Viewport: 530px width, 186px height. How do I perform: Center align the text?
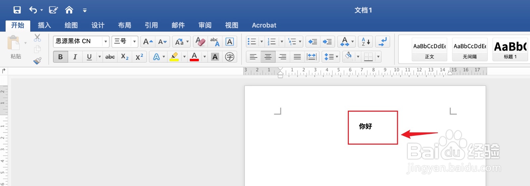coord(268,57)
